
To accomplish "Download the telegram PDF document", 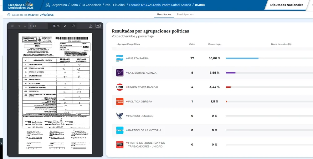I will (x=91, y=26).
